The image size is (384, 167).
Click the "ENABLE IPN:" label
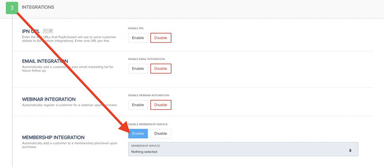point(136,28)
